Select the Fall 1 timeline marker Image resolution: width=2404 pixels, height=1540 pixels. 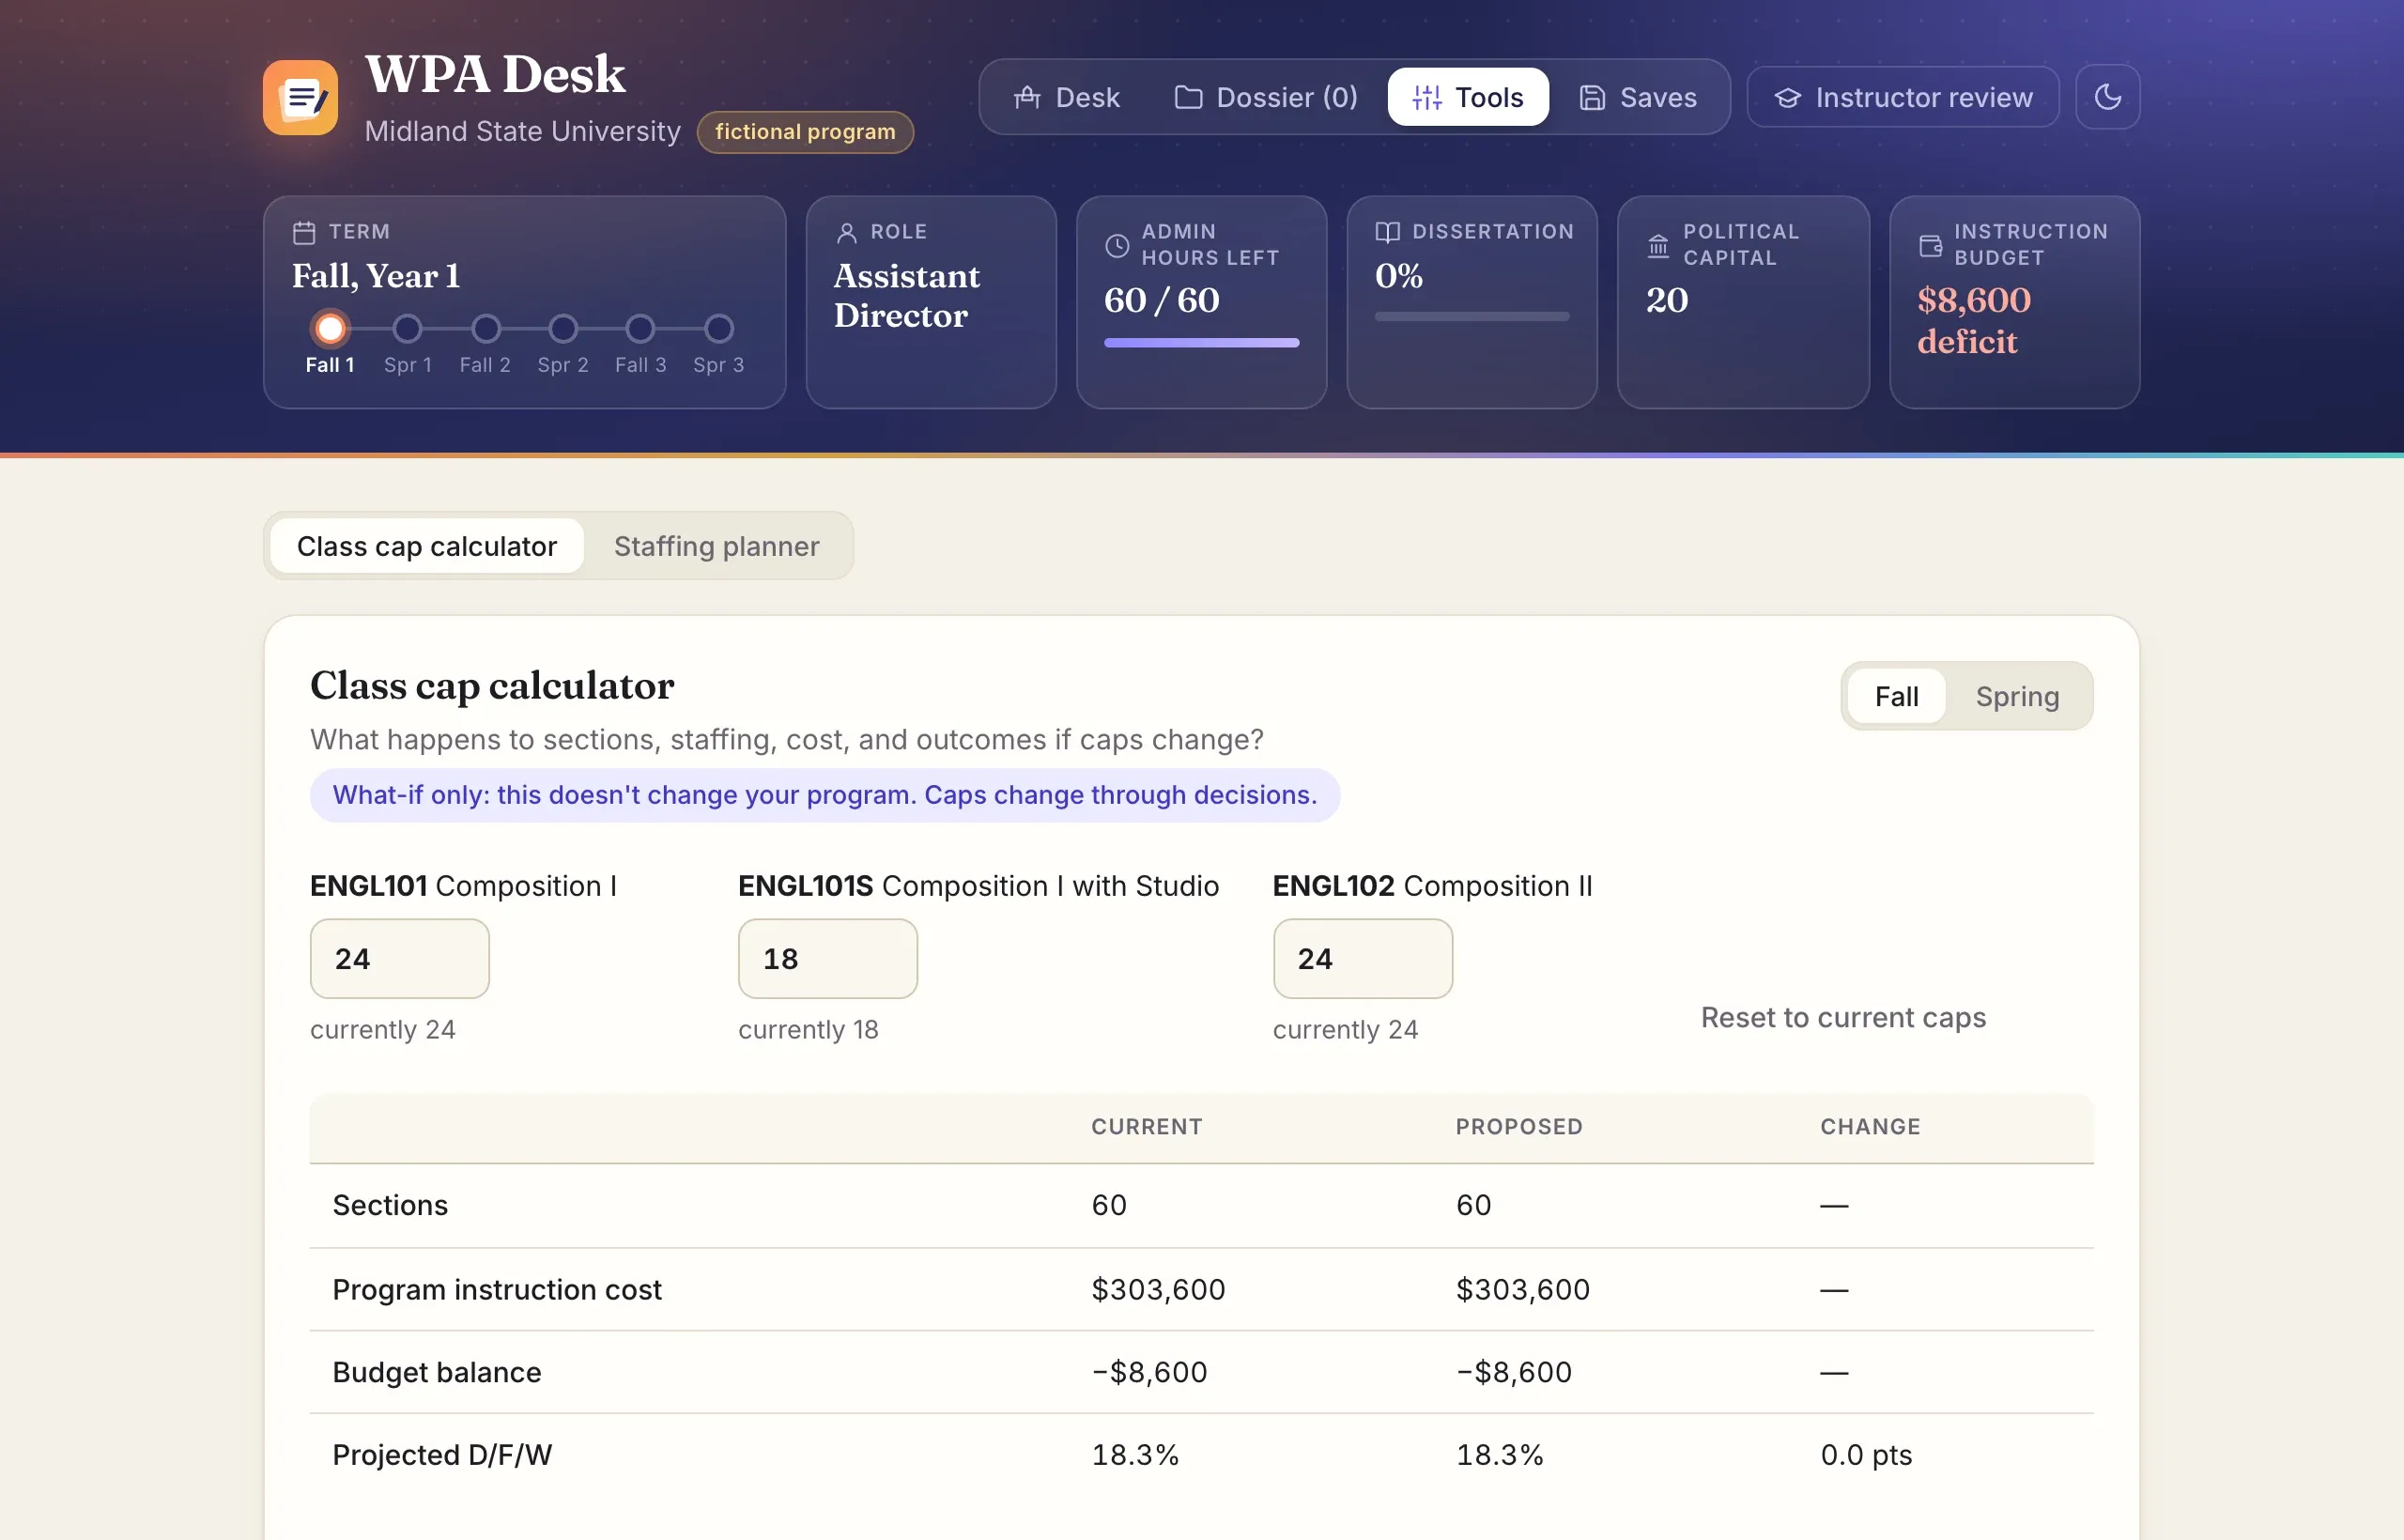330,328
